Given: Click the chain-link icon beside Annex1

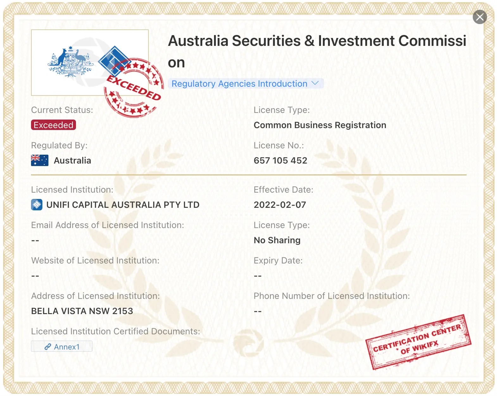Looking at the screenshot, I should click(48, 347).
